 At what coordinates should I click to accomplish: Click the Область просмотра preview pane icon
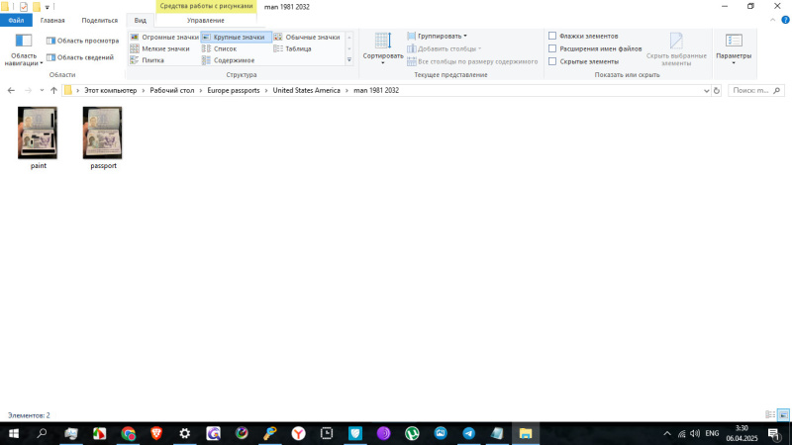tap(50, 41)
